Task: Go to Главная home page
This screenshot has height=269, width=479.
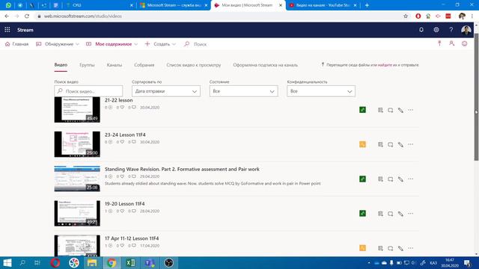Action: 16,44
